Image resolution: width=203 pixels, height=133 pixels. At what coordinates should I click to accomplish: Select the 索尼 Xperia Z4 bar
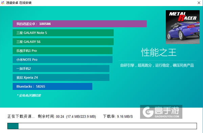tap(61, 77)
